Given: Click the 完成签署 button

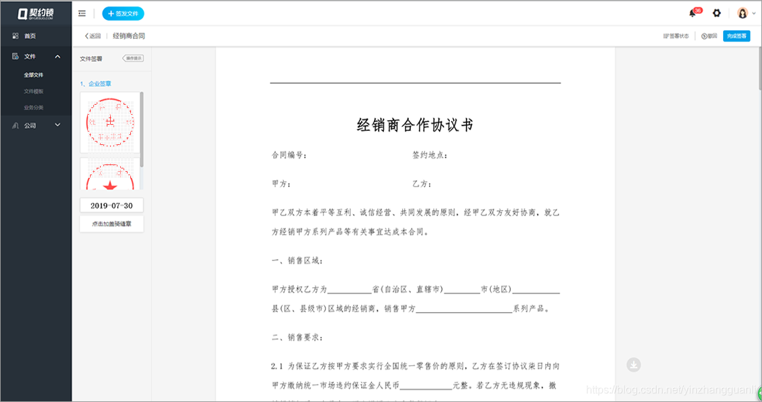Looking at the screenshot, I should point(736,36).
